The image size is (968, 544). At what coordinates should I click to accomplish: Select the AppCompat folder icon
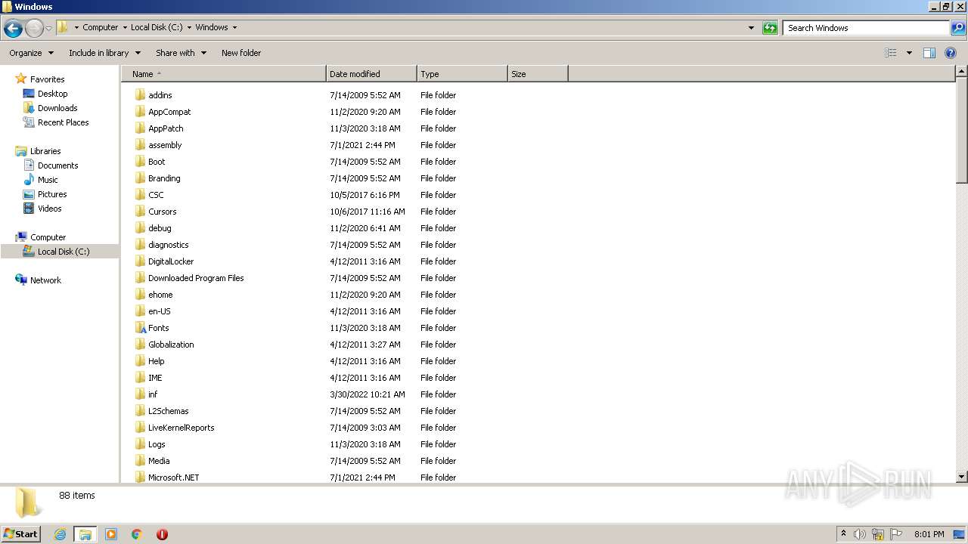[140, 112]
